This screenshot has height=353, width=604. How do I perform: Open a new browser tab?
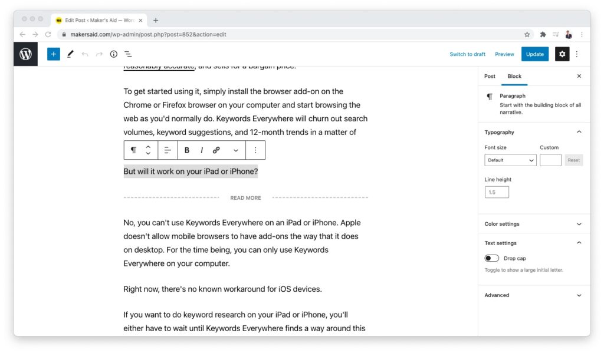point(156,21)
